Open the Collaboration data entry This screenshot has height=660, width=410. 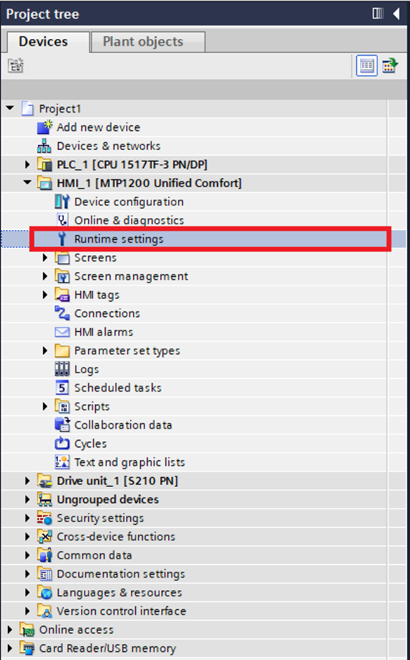click(x=123, y=425)
